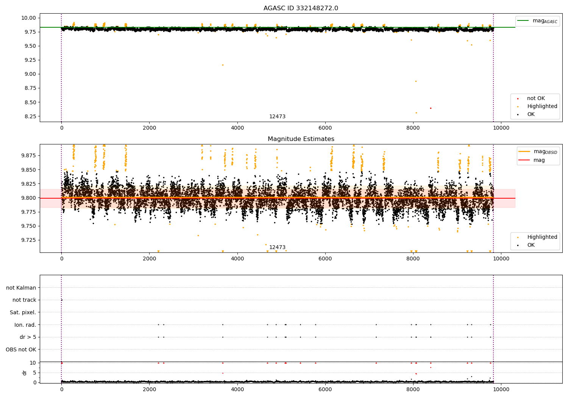The width and height of the screenshot is (568, 398).
Task: Click the 'AGASC ID 332148272.0' plot title
Action: [301, 8]
